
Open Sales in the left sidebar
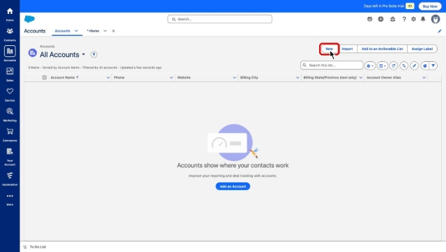point(10,74)
